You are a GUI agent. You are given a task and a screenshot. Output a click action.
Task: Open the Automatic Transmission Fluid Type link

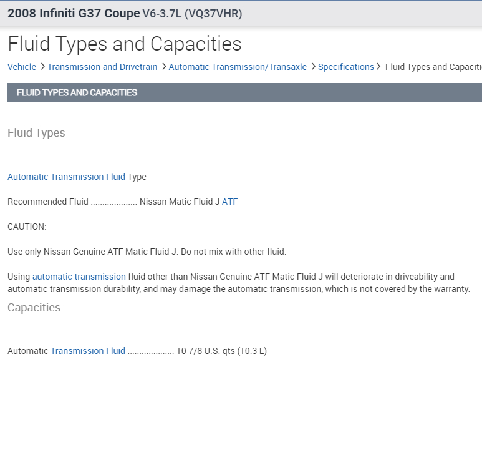[66, 177]
